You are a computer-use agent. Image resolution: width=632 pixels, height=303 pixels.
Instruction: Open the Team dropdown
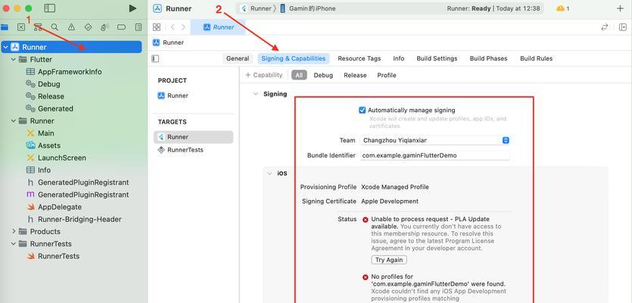[x=434, y=140]
